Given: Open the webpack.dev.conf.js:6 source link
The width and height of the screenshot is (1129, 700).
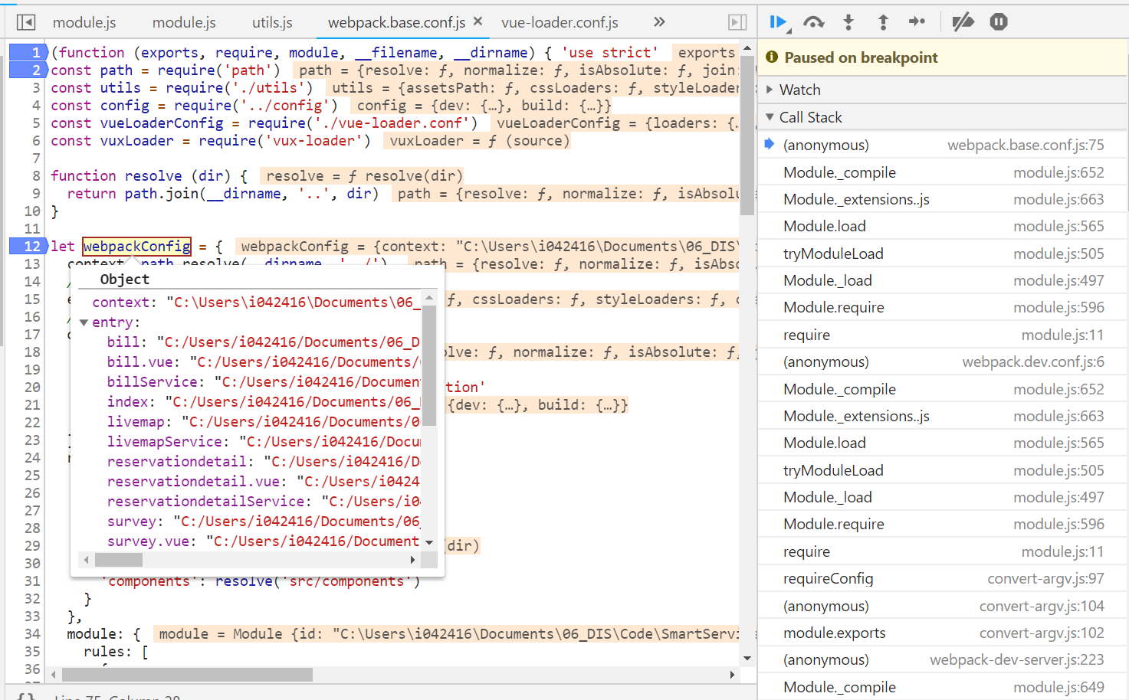Looking at the screenshot, I should 1032,361.
